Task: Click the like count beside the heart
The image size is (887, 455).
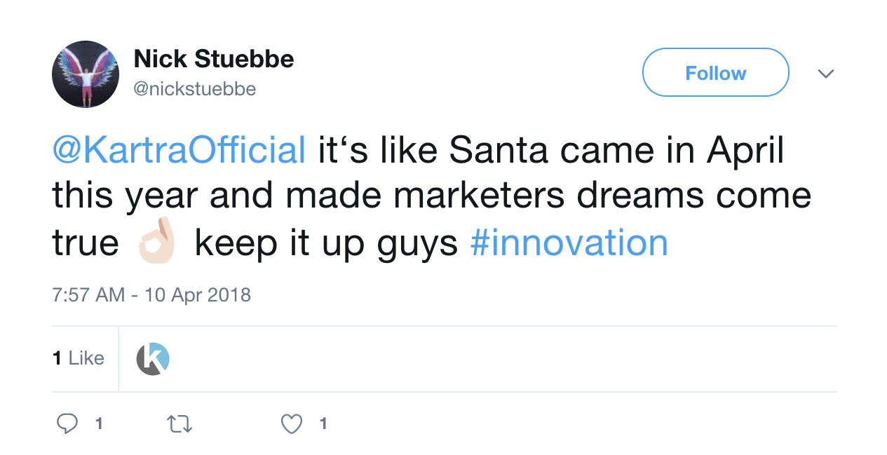Action: pyautogui.click(x=323, y=423)
